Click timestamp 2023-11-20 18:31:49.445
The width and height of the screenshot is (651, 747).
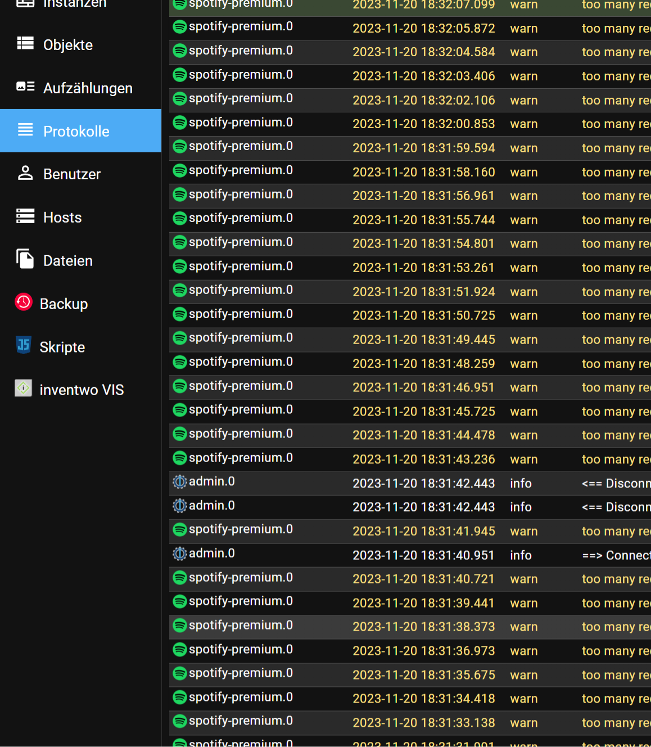(x=424, y=339)
